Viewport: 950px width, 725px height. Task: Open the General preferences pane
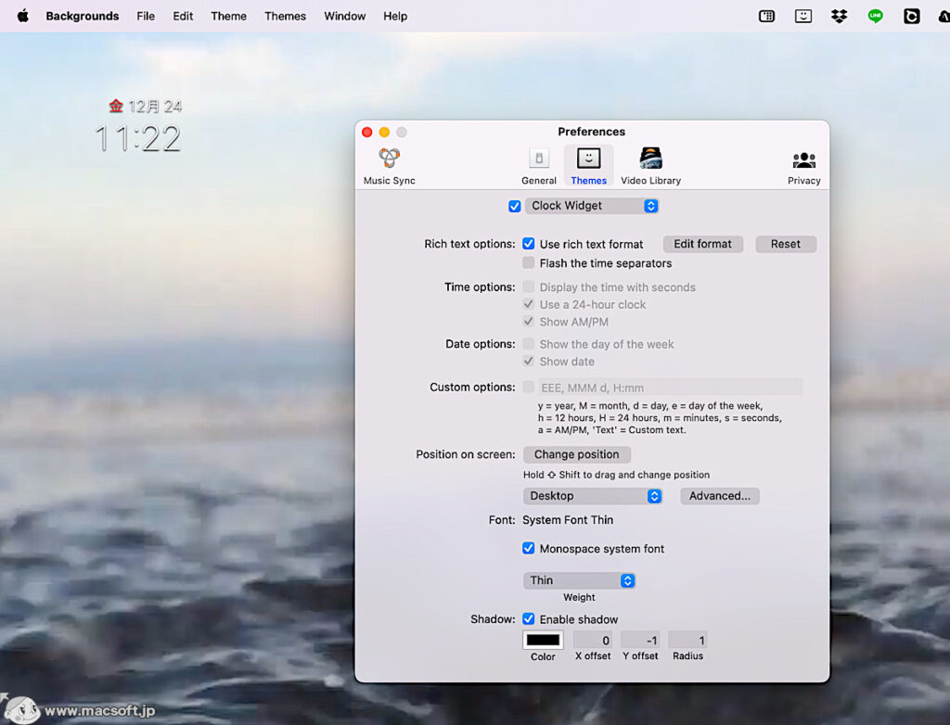[539, 166]
